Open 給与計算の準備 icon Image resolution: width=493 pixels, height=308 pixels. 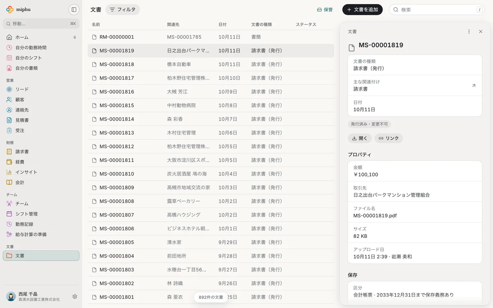pyautogui.click(x=9, y=234)
